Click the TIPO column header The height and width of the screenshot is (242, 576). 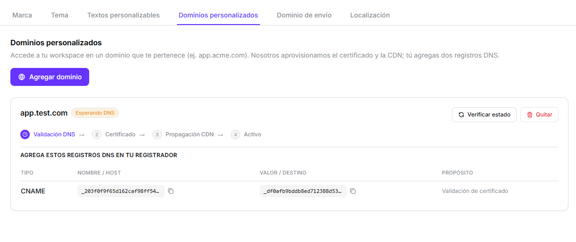[27, 173]
